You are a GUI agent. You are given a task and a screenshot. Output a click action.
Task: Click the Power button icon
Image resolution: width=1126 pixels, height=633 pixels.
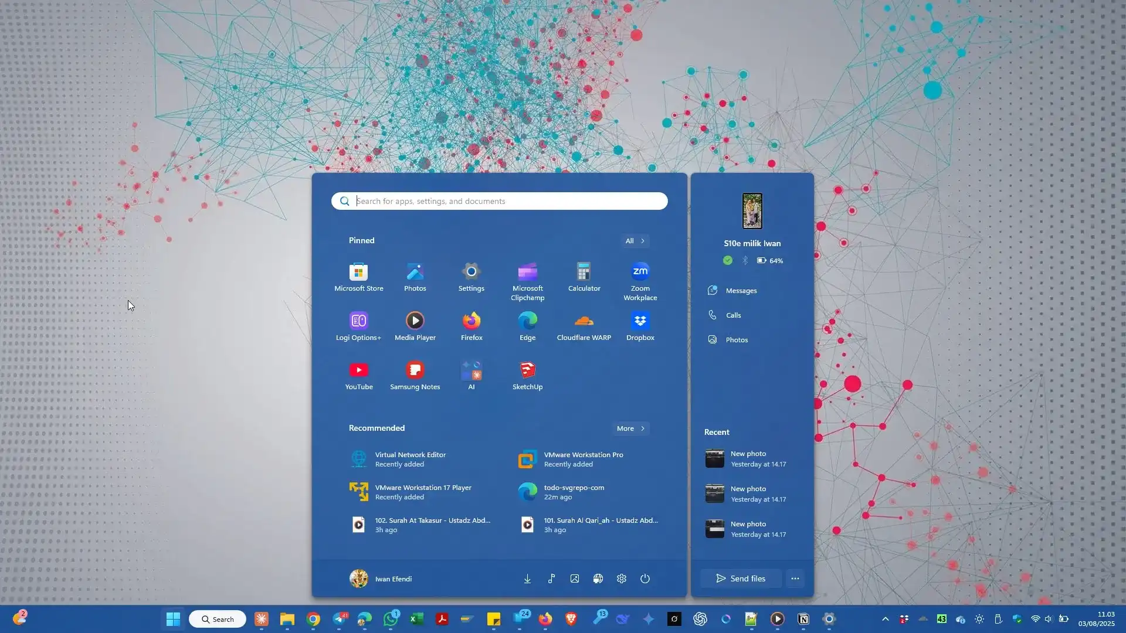pos(645,578)
